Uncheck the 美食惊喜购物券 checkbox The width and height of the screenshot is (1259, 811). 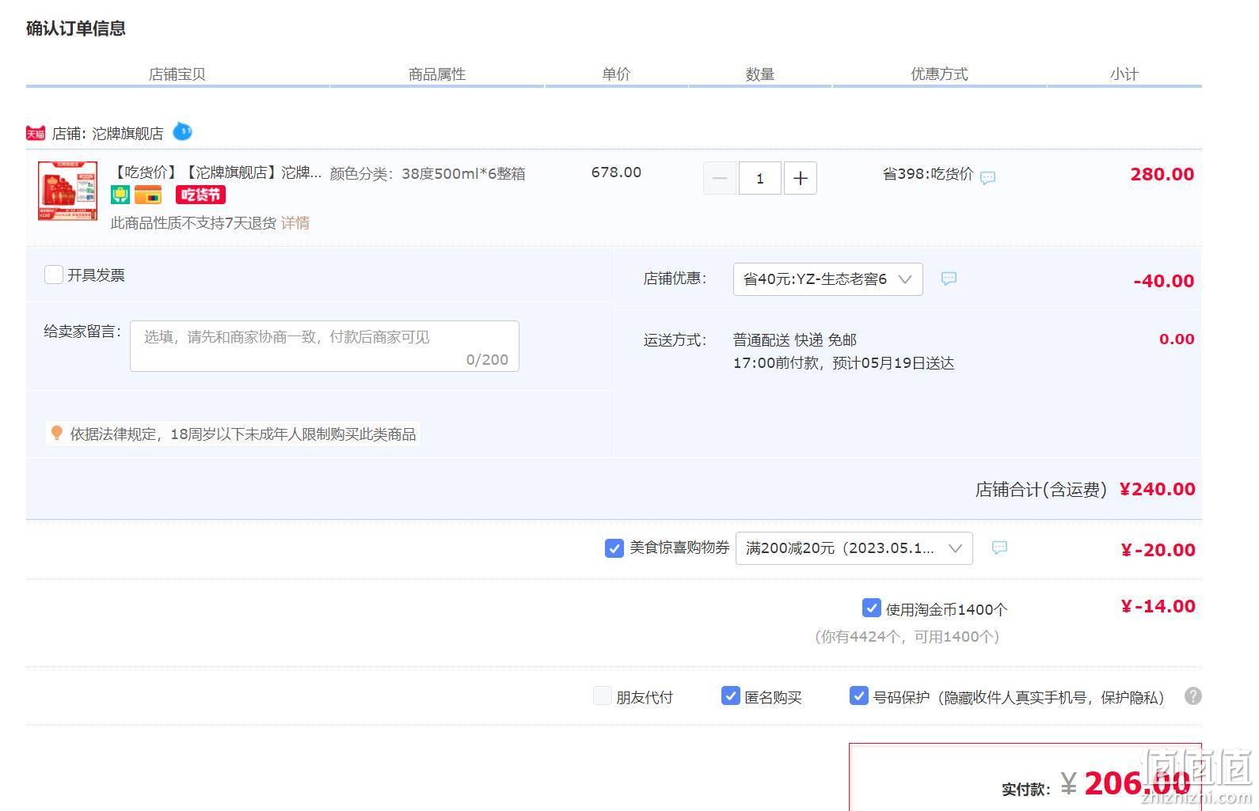pos(614,548)
